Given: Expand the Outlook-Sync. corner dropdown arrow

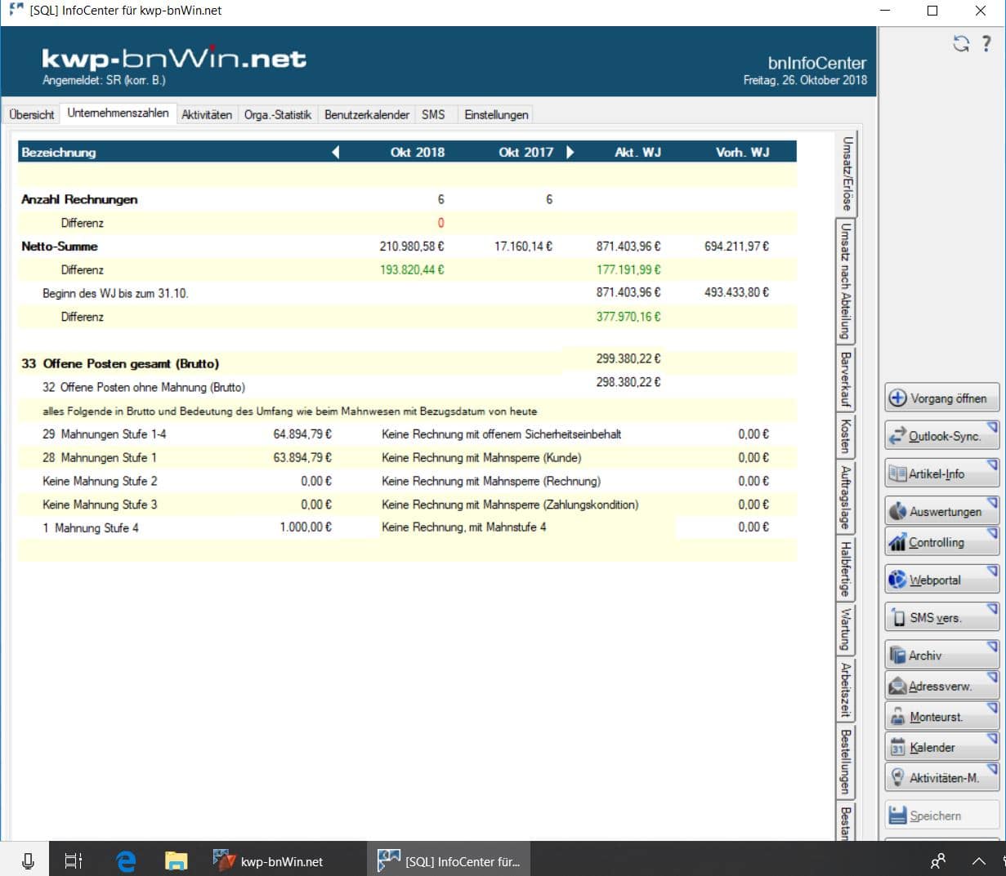Looking at the screenshot, I should tap(992, 427).
